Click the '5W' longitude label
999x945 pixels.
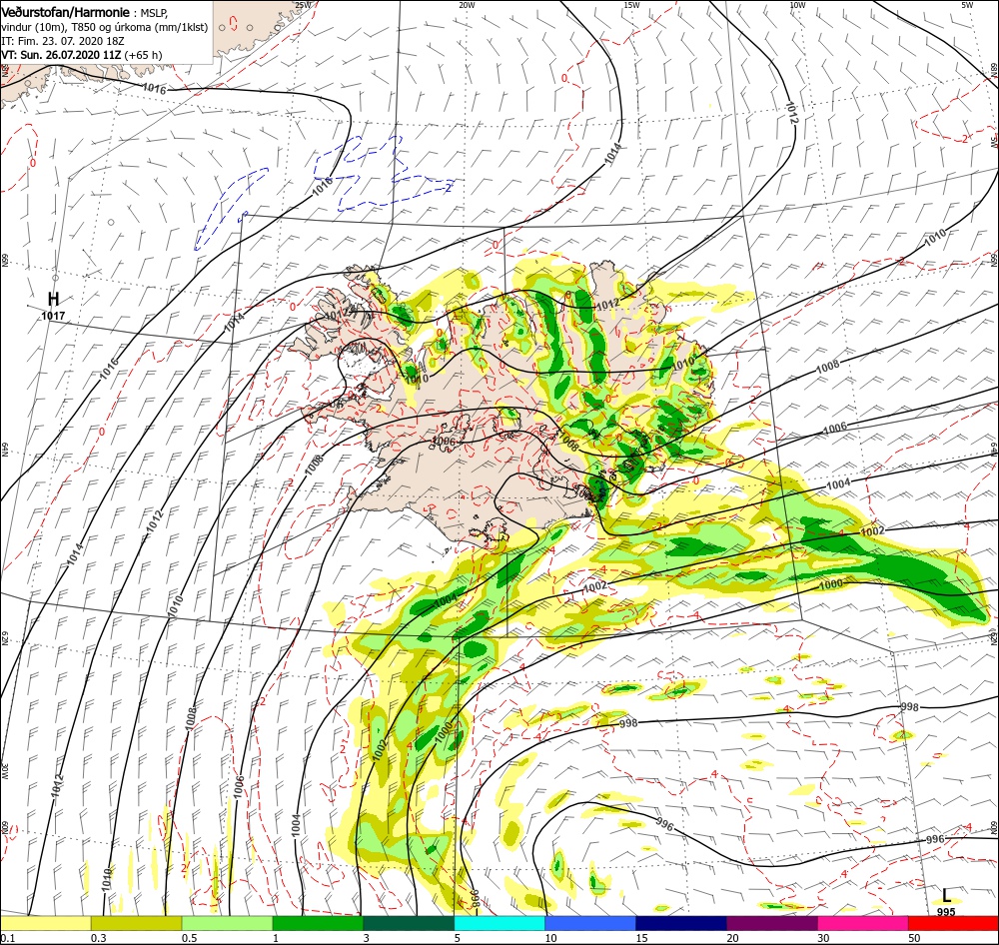968,5
